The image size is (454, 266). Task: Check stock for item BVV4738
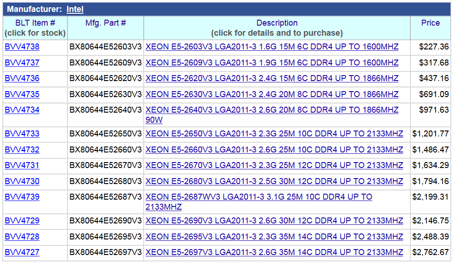click(22, 47)
